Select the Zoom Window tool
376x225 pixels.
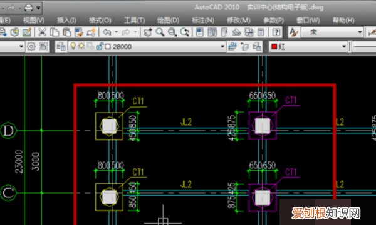click(x=172, y=32)
